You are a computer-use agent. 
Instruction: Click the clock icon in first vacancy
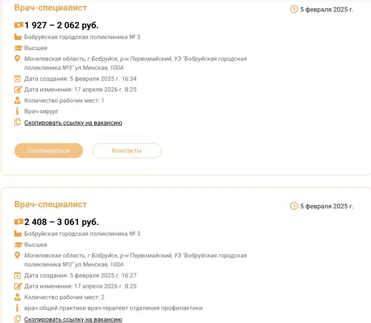[x=294, y=9]
